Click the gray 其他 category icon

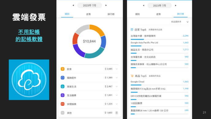(63, 113)
